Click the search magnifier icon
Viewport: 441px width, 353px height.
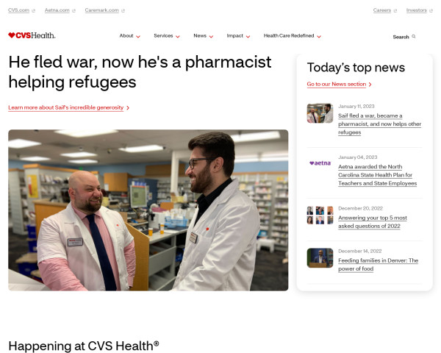point(414,37)
